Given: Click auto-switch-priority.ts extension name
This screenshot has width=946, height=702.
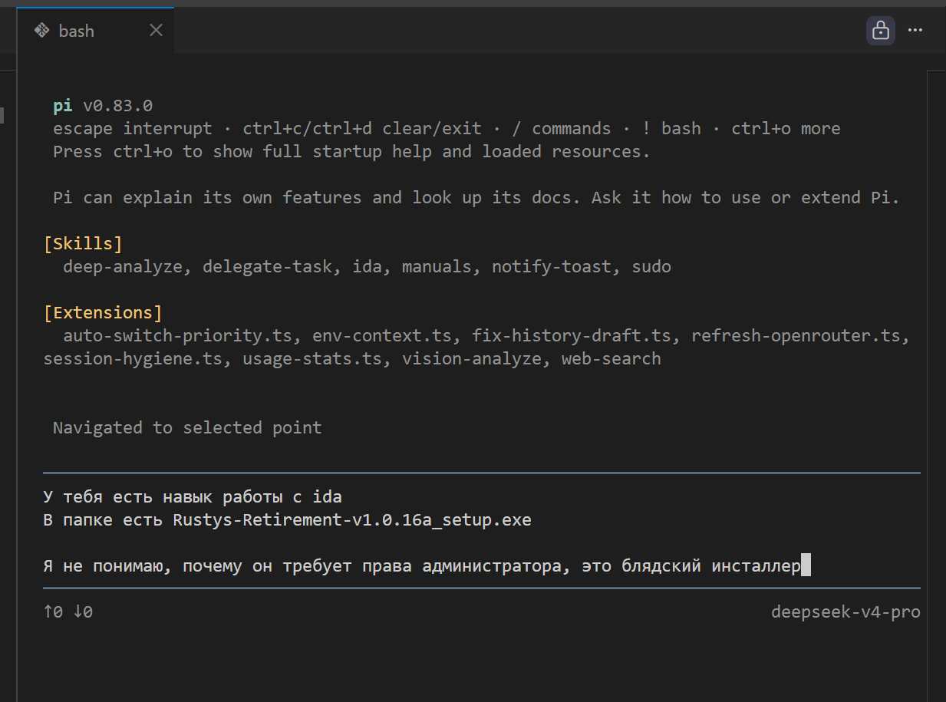Looking at the screenshot, I should tap(178, 335).
